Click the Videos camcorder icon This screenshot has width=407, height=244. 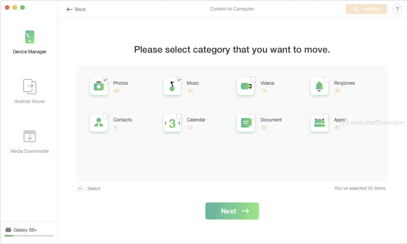(x=246, y=87)
